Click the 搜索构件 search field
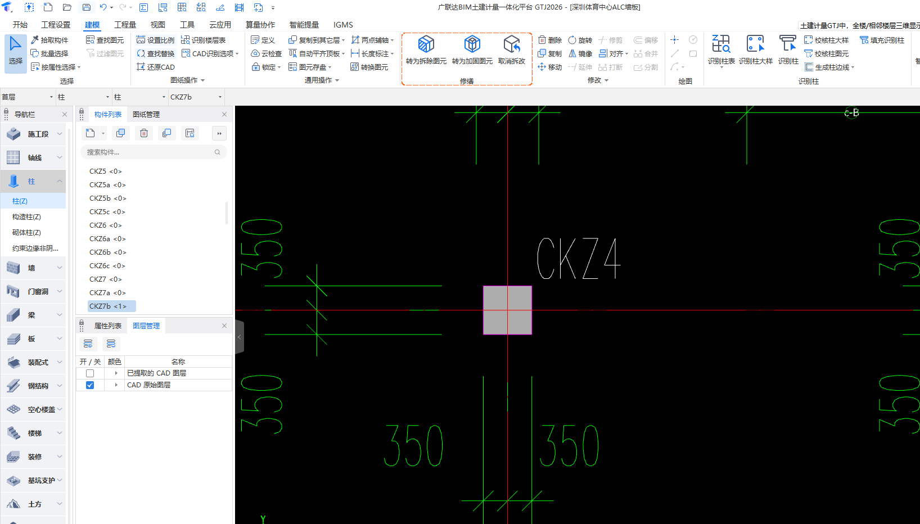920x524 pixels. [154, 152]
